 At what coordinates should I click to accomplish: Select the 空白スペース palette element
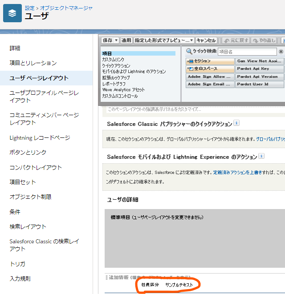click(210, 69)
